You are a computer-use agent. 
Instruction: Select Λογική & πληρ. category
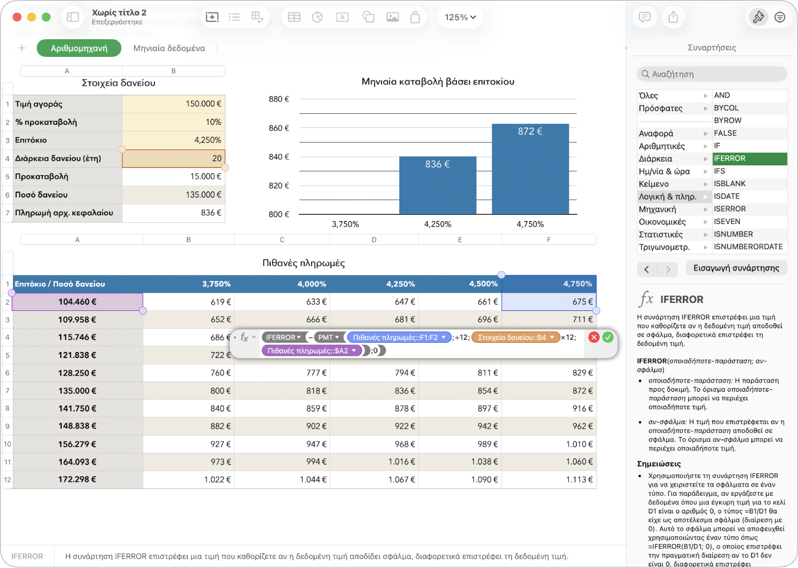674,196
